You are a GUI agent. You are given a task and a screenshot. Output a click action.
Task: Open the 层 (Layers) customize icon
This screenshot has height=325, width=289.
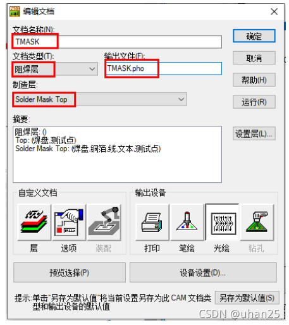(34, 222)
